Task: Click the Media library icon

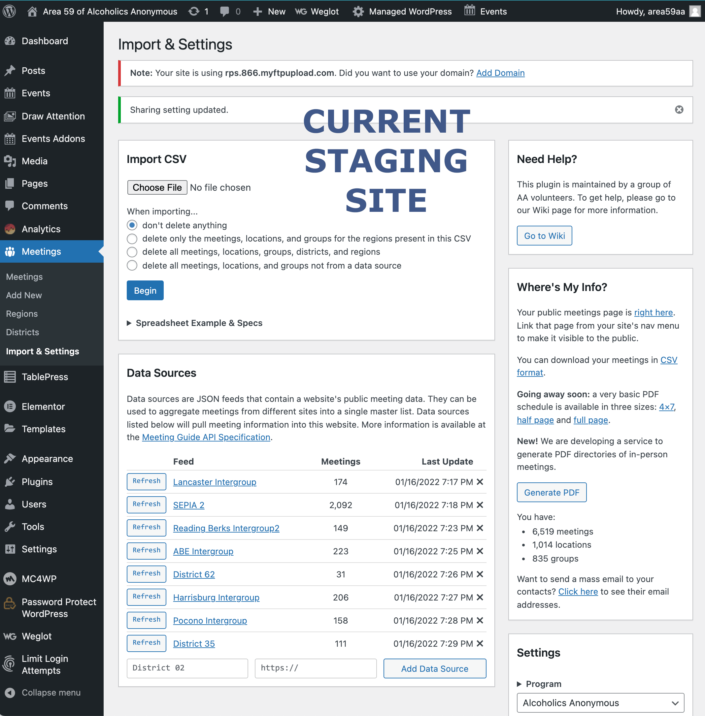Action: click(10, 161)
